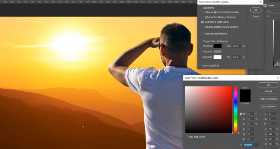Enable Snap Neutral Midtones checkbox
This screenshot has height=149, width=280.
pyautogui.click(x=202, y=34)
